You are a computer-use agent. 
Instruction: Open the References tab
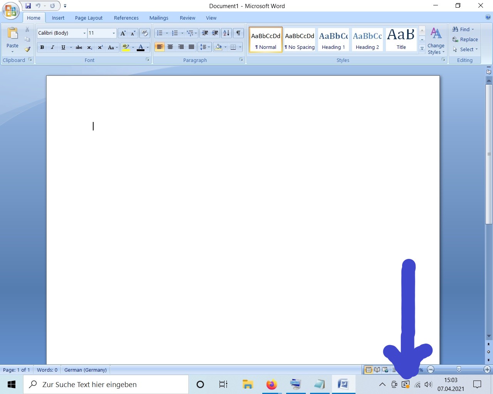click(126, 18)
